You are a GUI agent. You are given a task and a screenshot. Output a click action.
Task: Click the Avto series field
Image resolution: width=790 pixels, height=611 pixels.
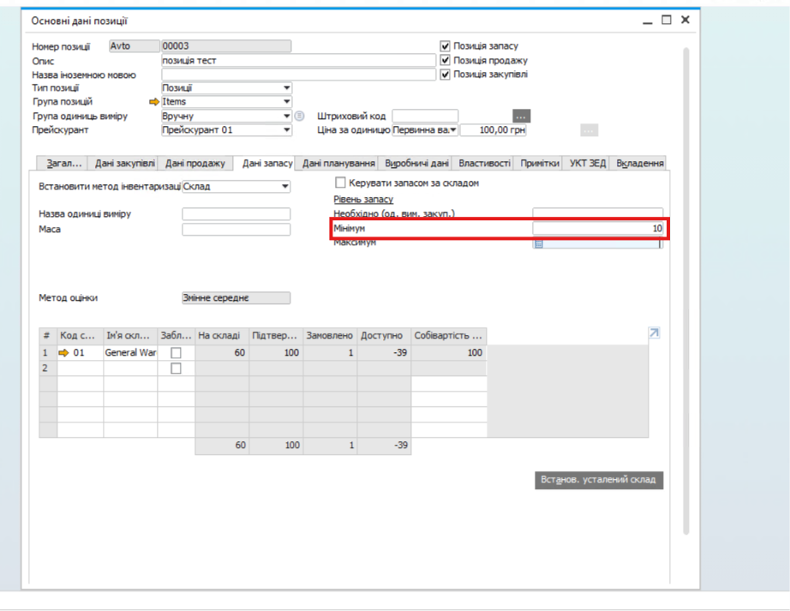134,46
